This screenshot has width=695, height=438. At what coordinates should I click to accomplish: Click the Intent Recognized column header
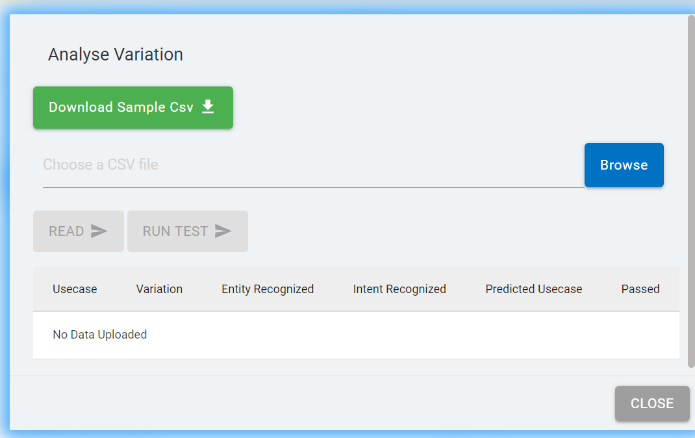(399, 289)
